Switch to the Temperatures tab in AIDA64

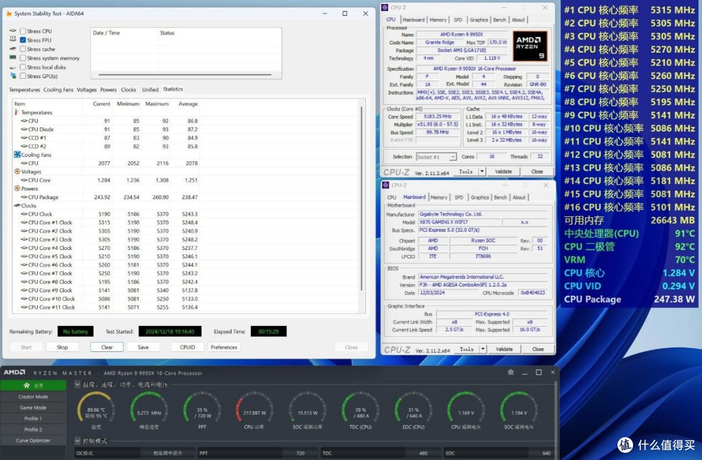pos(25,90)
